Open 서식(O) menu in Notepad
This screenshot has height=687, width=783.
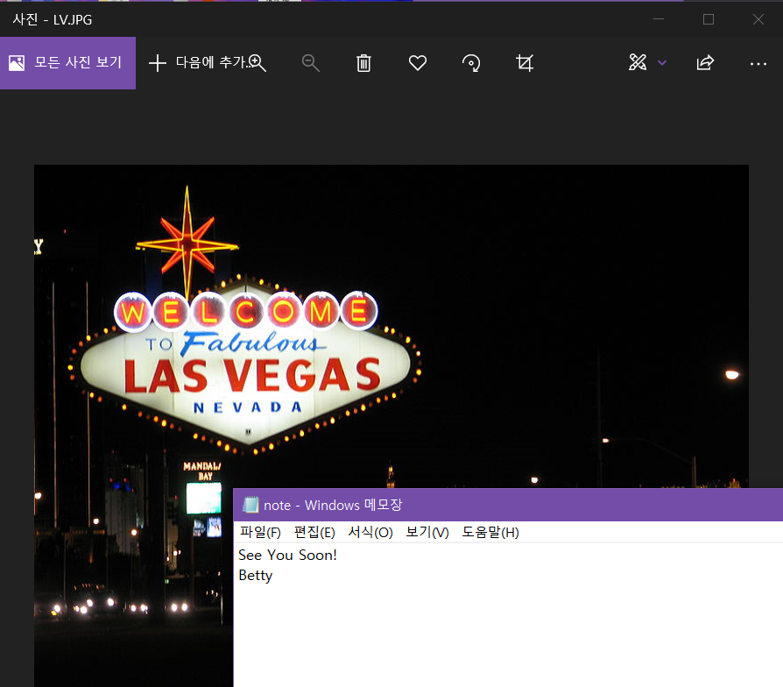click(x=370, y=532)
